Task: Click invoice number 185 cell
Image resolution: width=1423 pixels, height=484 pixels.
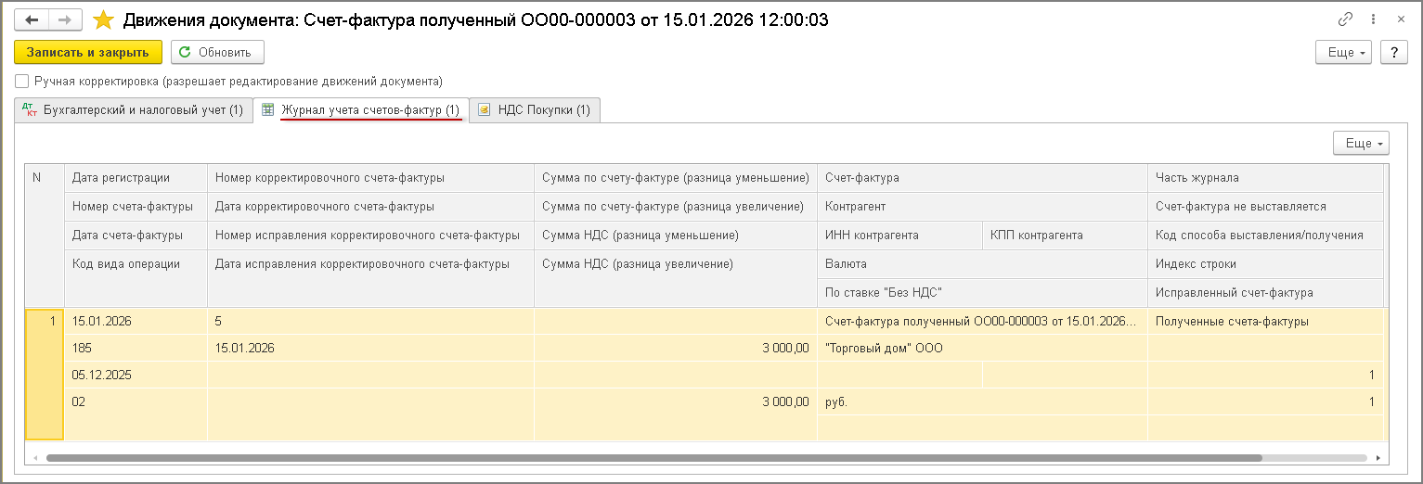Action: [x=136, y=349]
